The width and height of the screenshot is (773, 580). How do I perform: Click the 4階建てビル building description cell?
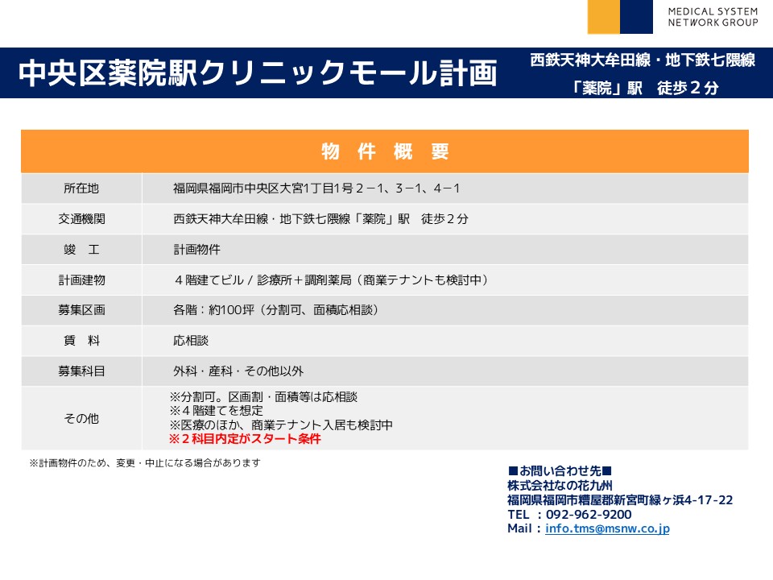click(x=330, y=280)
